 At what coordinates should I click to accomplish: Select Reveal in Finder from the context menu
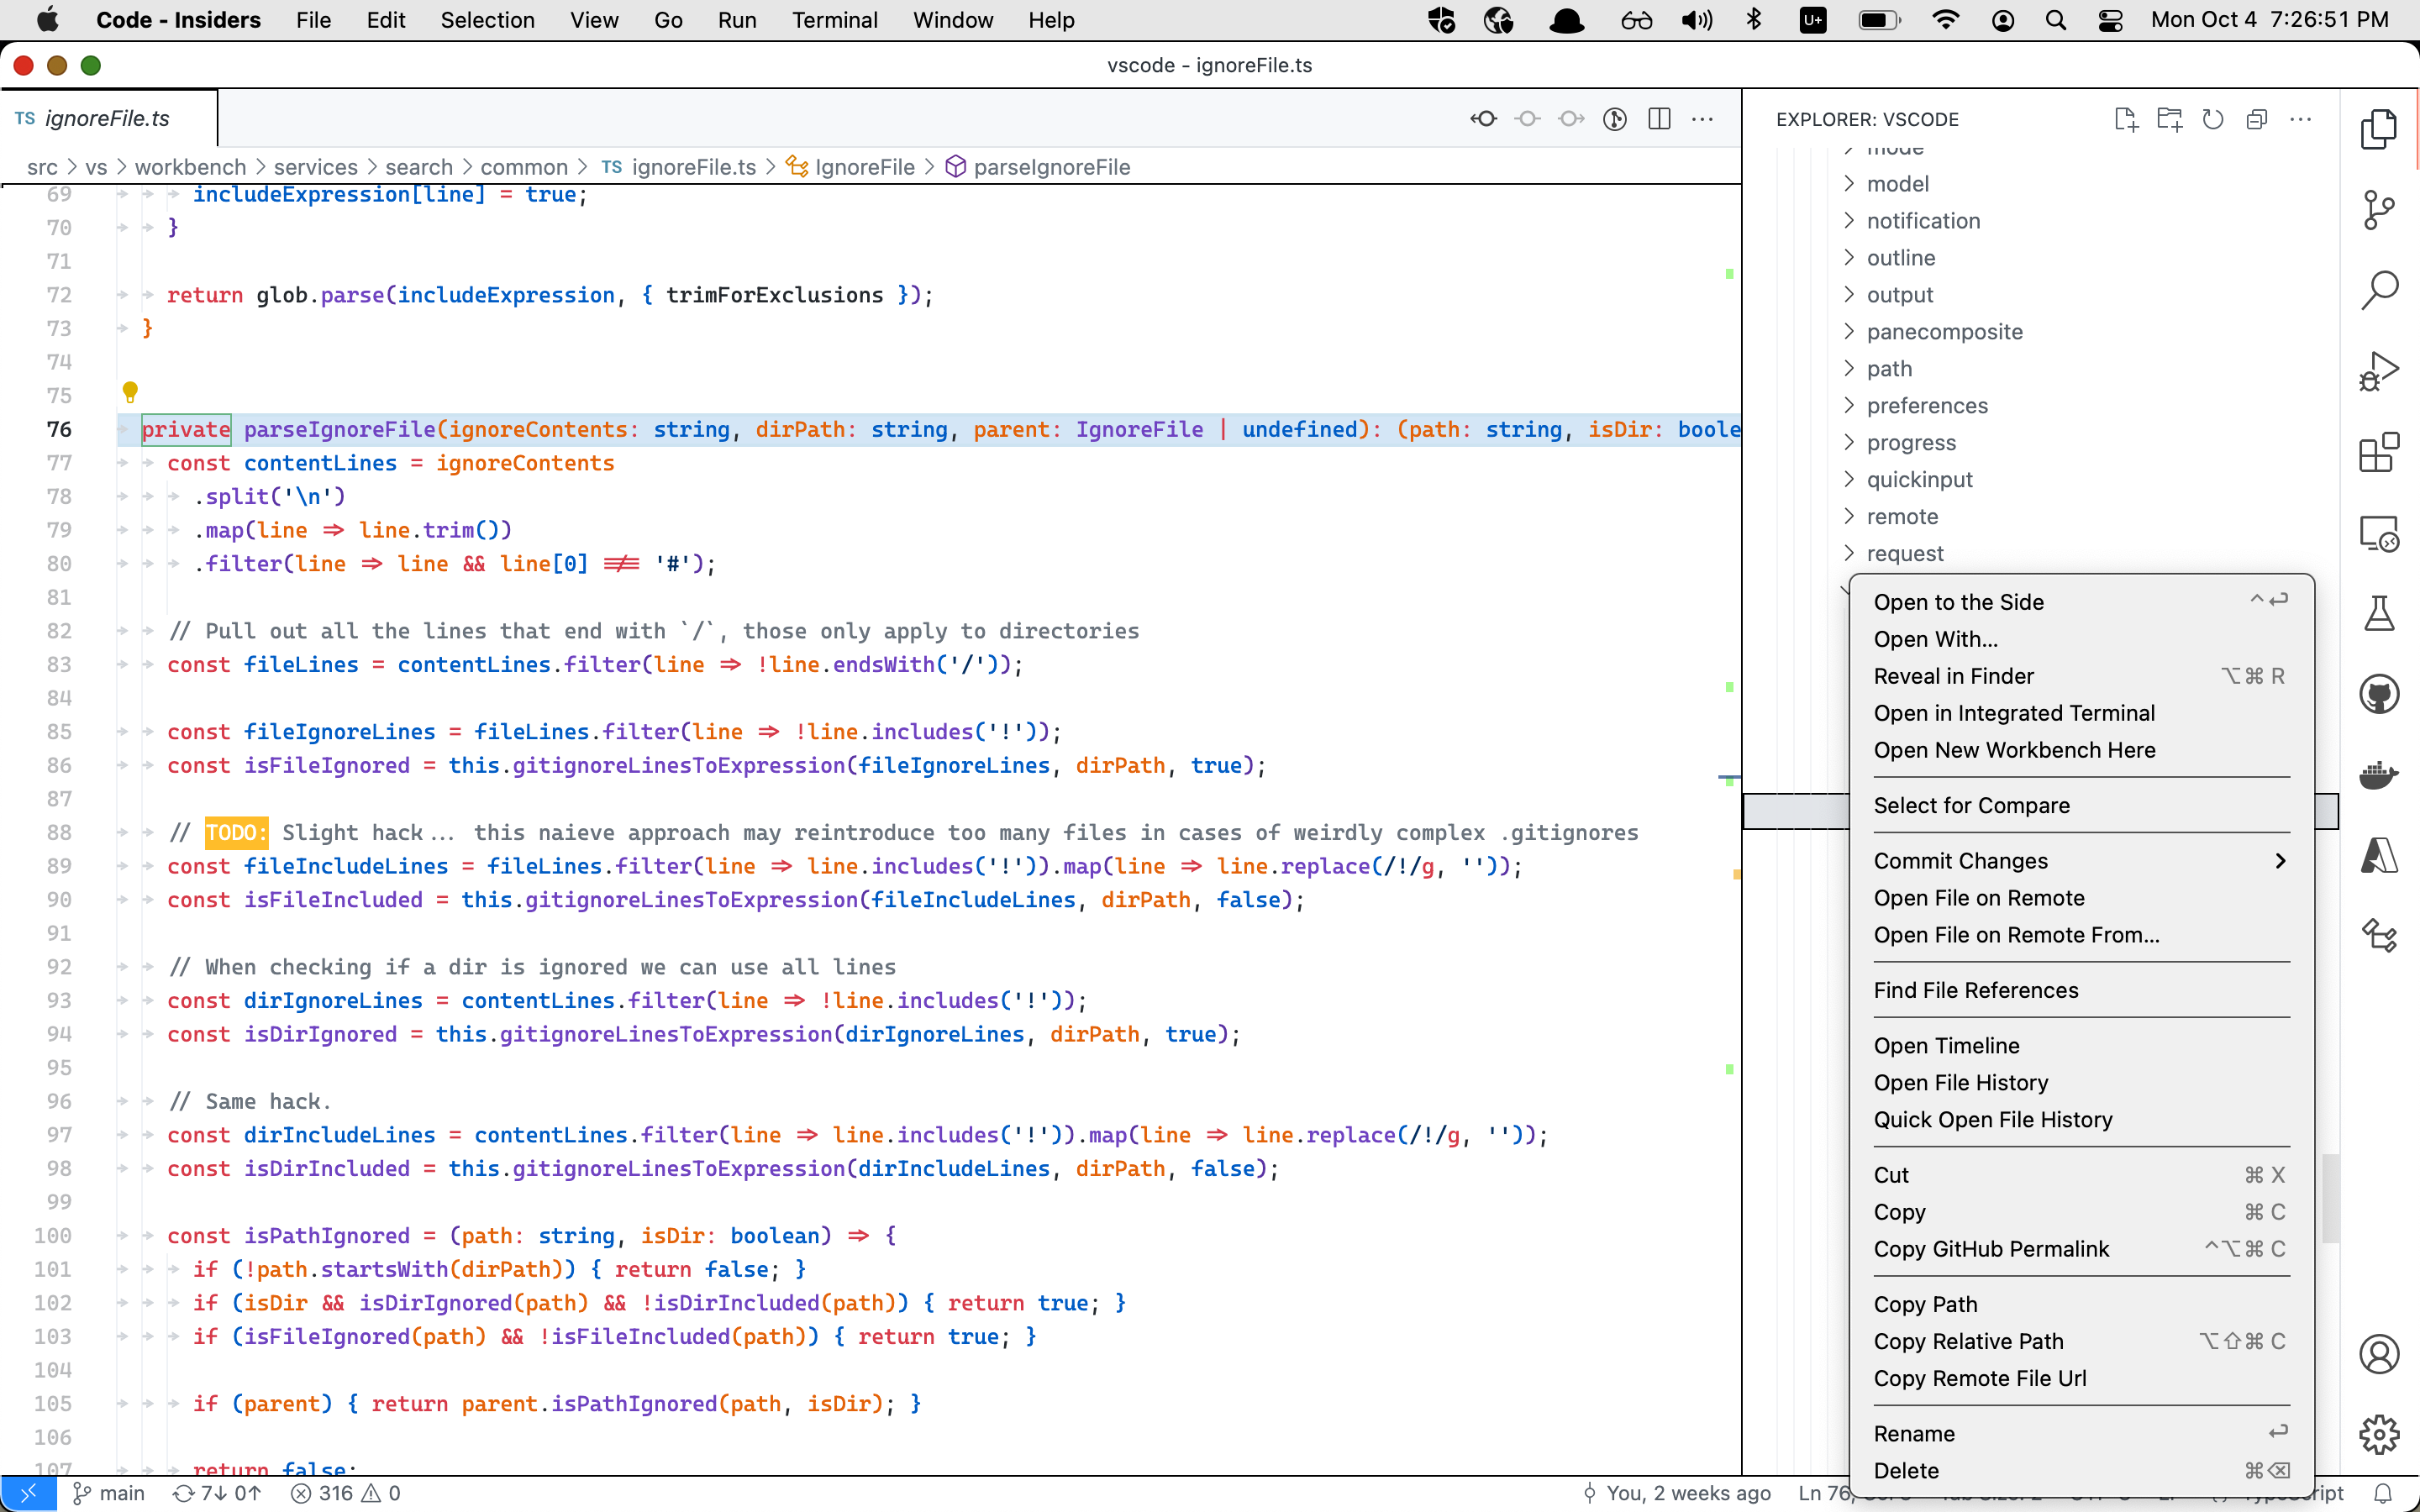tap(1954, 675)
